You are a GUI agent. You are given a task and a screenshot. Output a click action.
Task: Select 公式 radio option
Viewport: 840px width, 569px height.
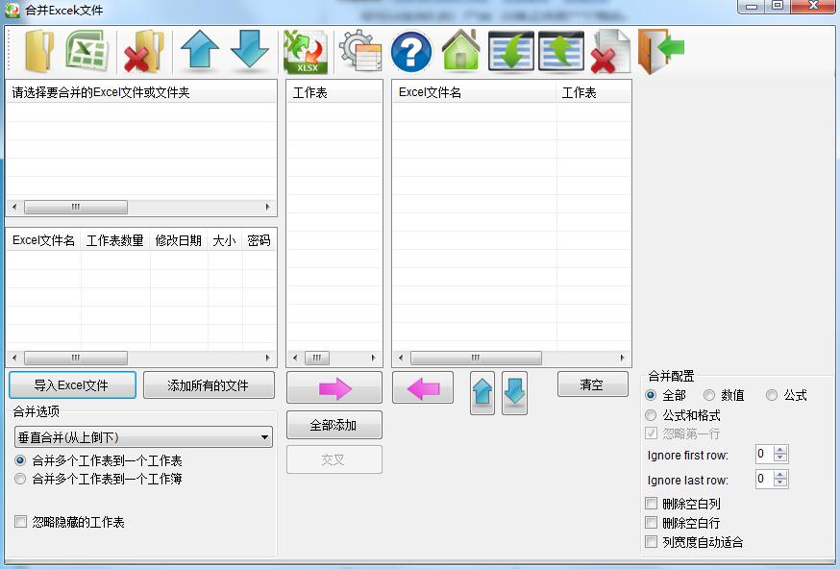772,395
